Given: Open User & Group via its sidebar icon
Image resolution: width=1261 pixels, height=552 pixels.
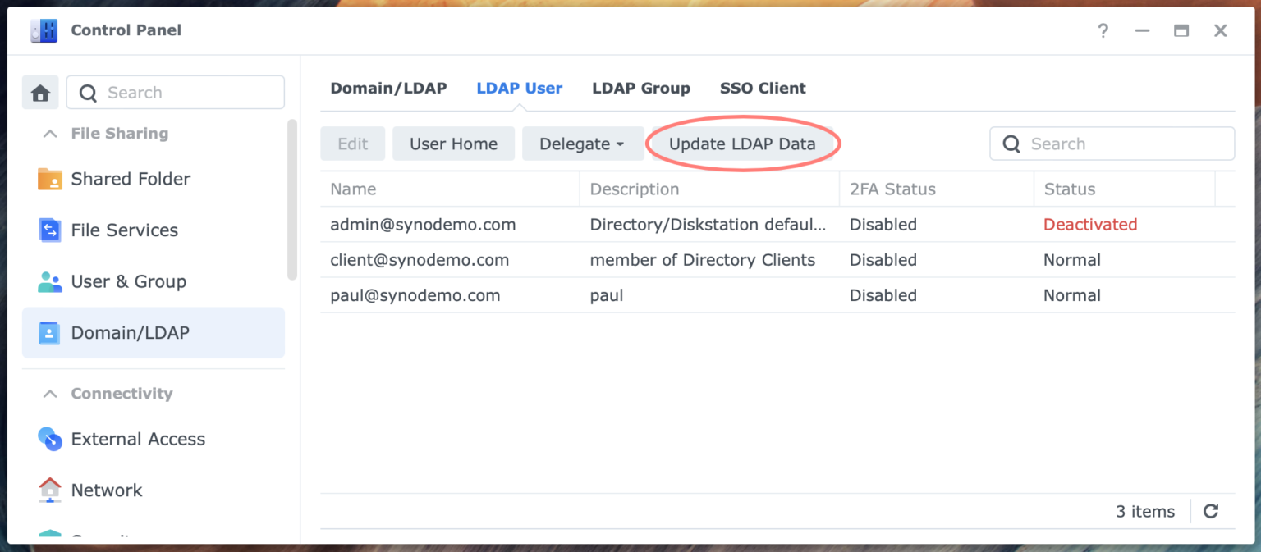Looking at the screenshot, I should (x=51, y=281).
